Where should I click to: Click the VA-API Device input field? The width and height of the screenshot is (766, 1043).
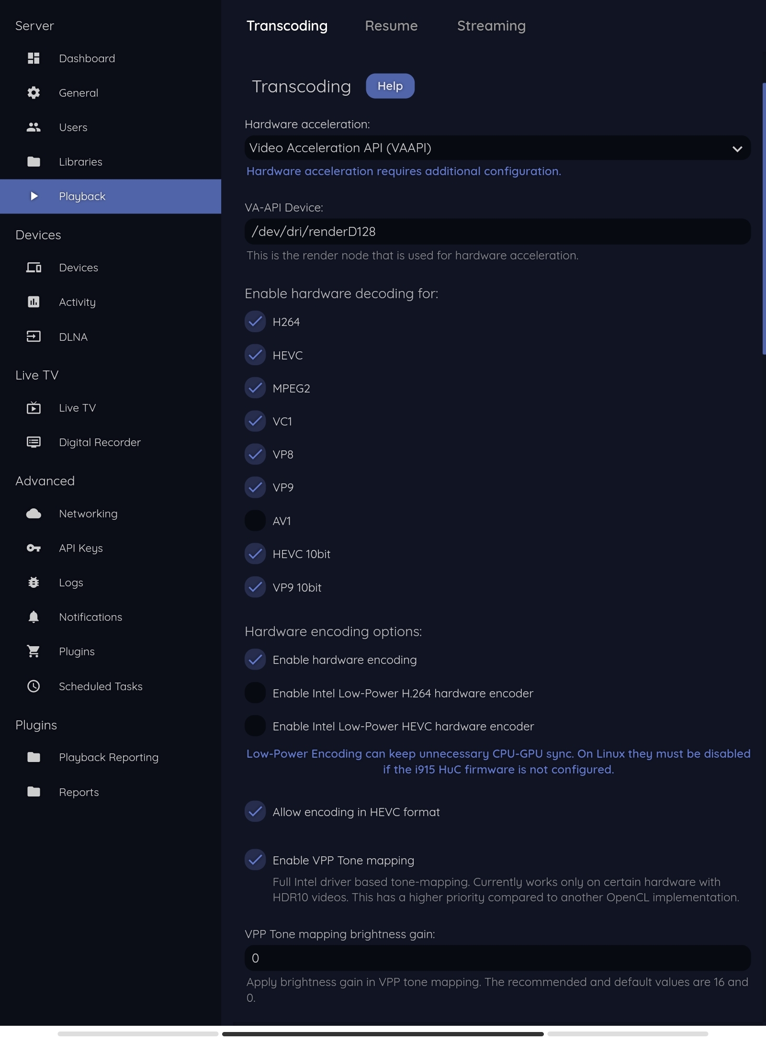(x=497, y=232)
